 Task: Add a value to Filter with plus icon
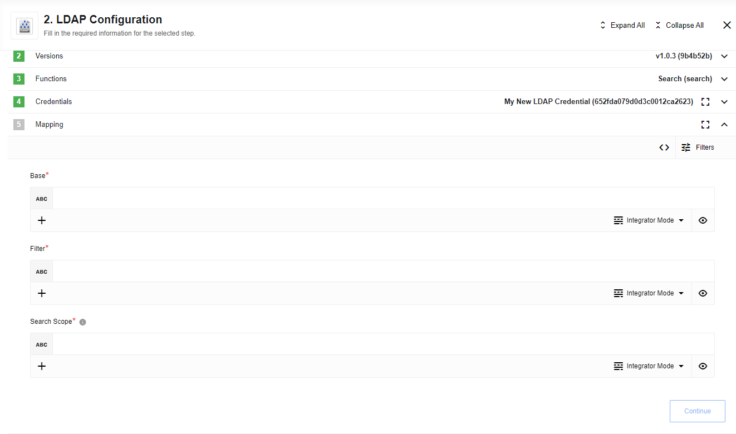coord(42,293)
